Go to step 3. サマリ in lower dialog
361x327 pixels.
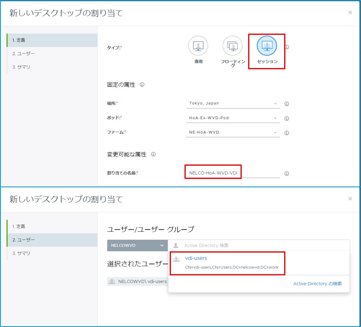click(52, 253)
